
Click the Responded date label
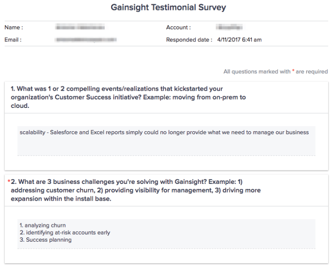[189, 40]
